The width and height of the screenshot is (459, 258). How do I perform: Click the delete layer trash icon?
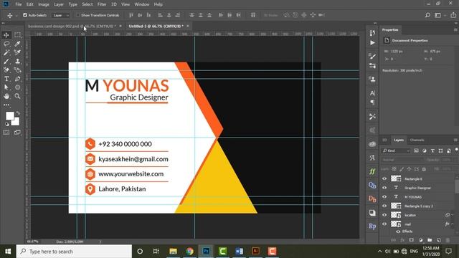pos(448,240)
